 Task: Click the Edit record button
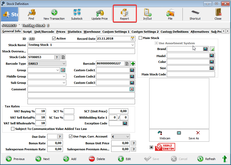click(x=124, y=159)
